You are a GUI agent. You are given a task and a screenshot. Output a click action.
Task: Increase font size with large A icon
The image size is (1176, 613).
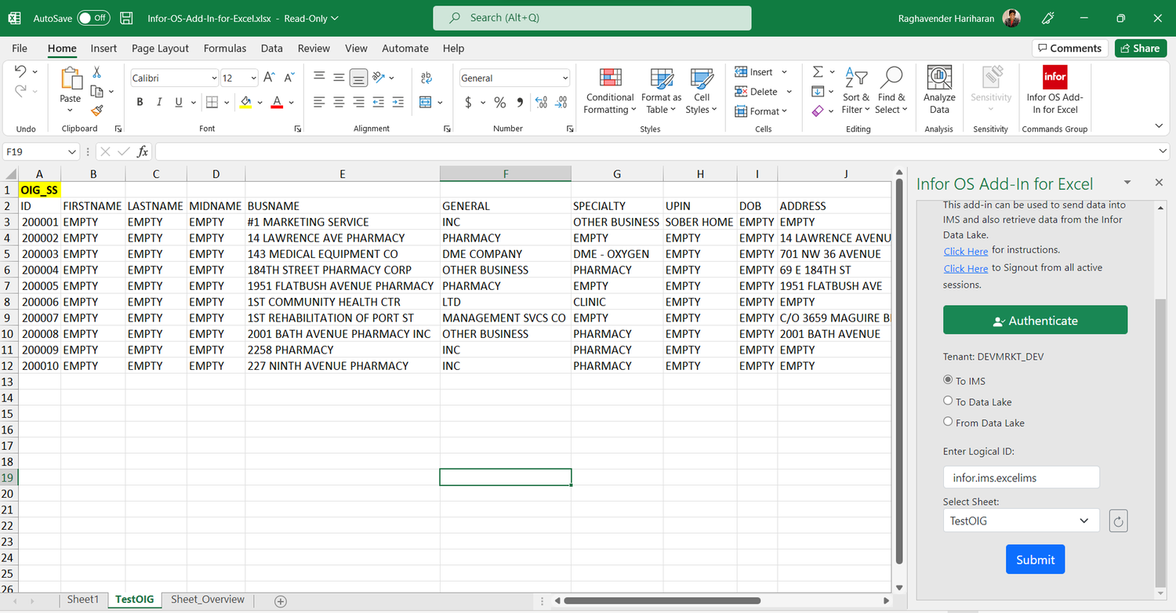click(x=269, y=78)
